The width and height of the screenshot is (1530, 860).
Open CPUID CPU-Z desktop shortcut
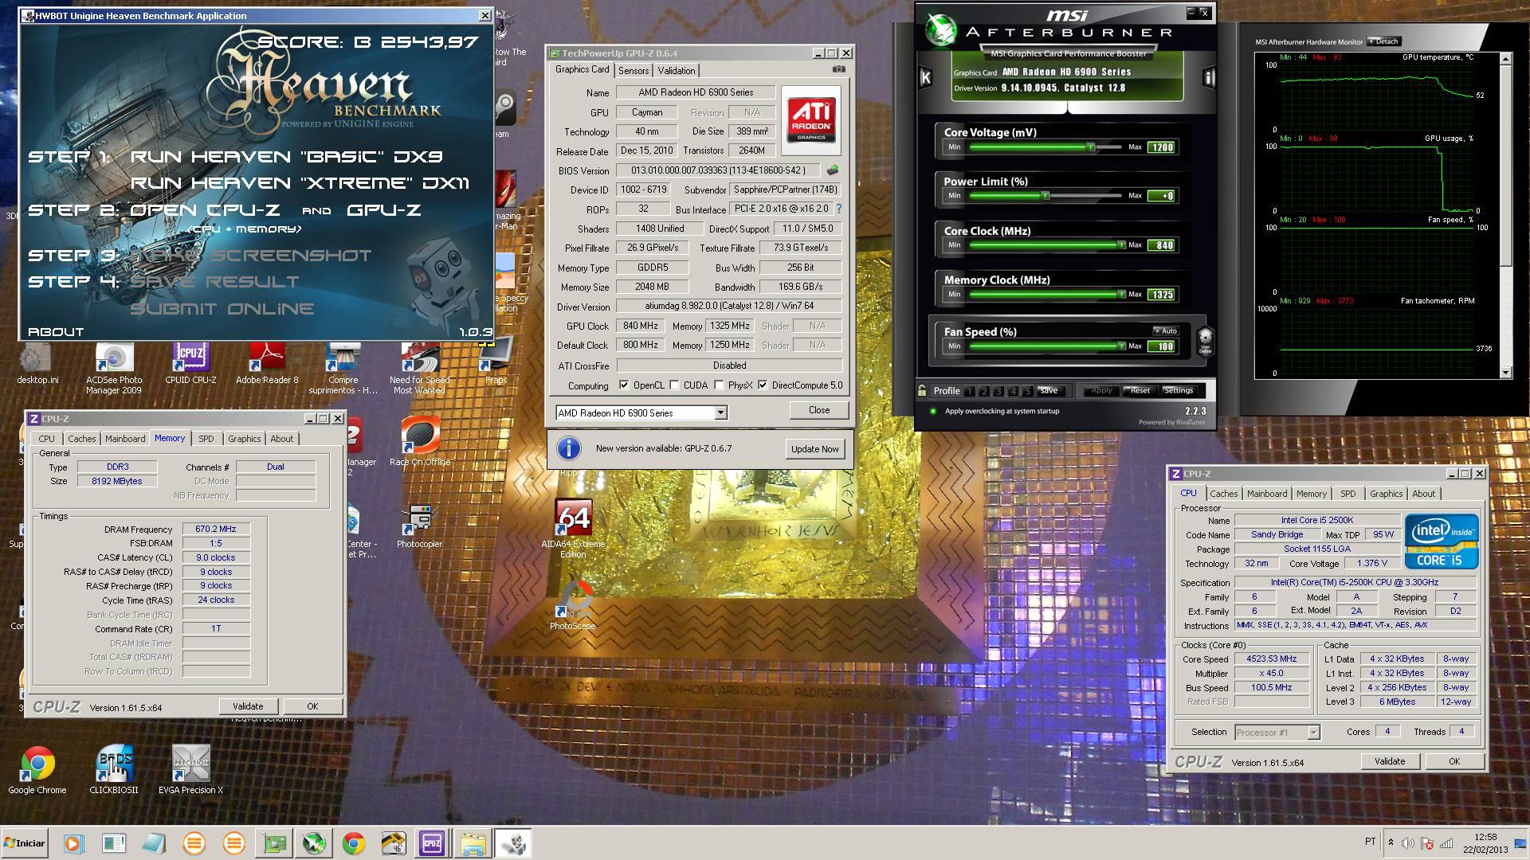click(x=190, y=365)
